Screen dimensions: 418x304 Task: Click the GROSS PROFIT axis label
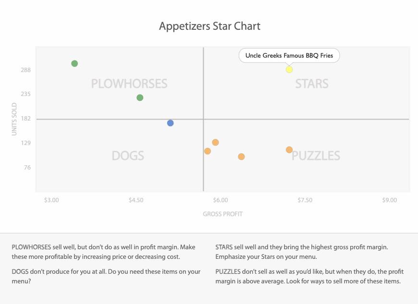(222, 214)
